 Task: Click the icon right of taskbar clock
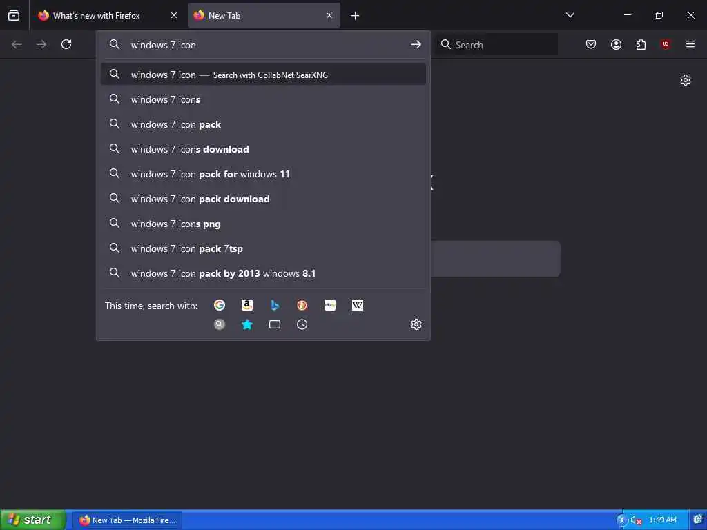click(x=697, y=520)
